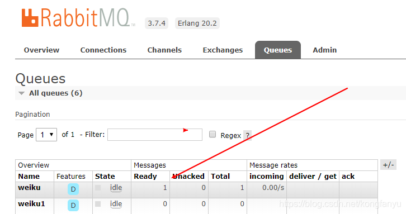Viewport: 406px width, 214px height.
Task: Click the Erlang 20.2 version badge
Action: [x=197, y=23]
